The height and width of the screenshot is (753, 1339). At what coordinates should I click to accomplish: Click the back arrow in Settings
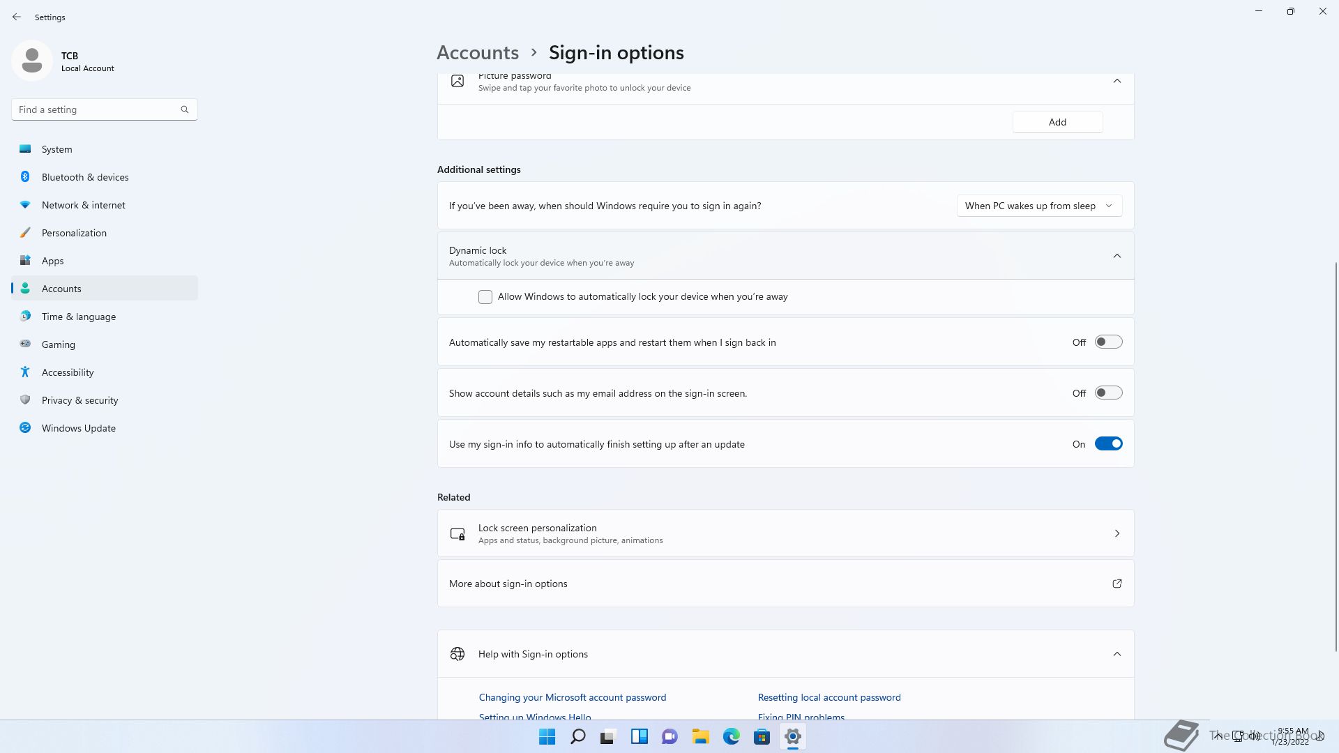coord(17,17)
